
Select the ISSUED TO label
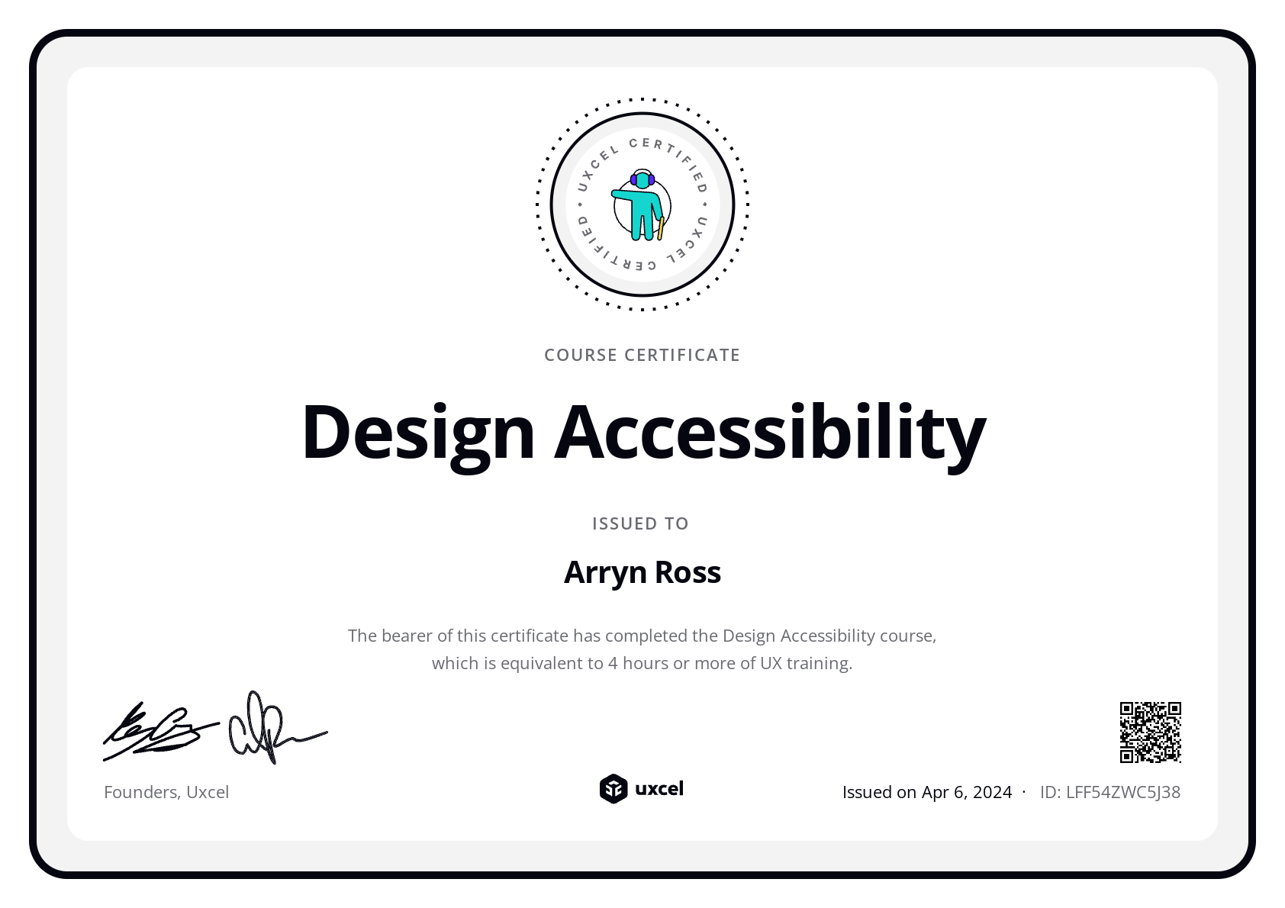click(x=641, y=523)
